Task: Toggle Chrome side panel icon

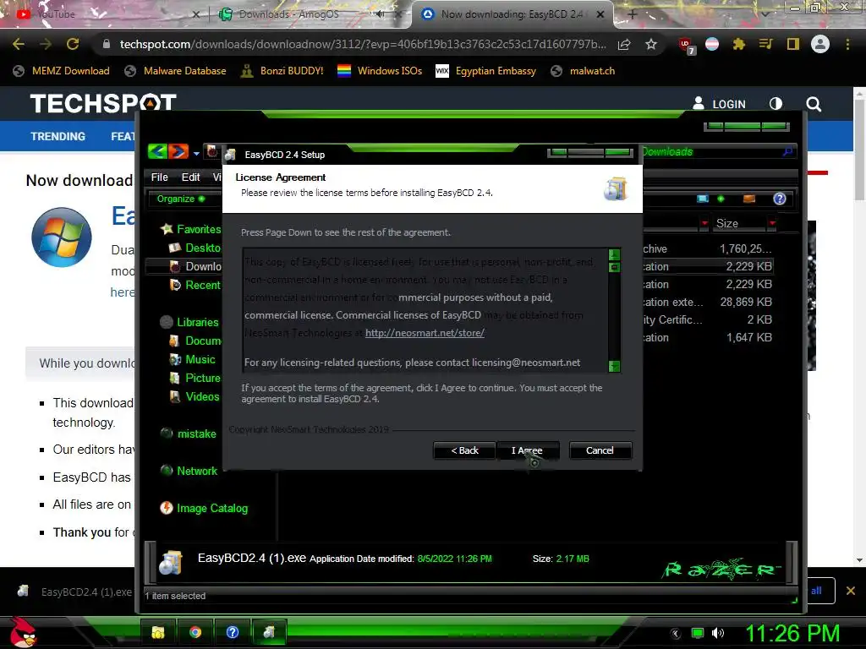Action: [793, 44]
